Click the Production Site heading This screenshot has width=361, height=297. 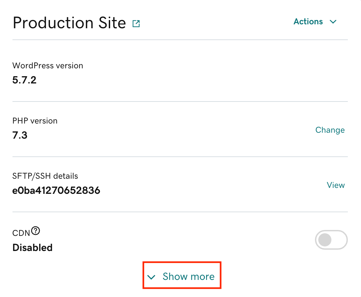69,23
